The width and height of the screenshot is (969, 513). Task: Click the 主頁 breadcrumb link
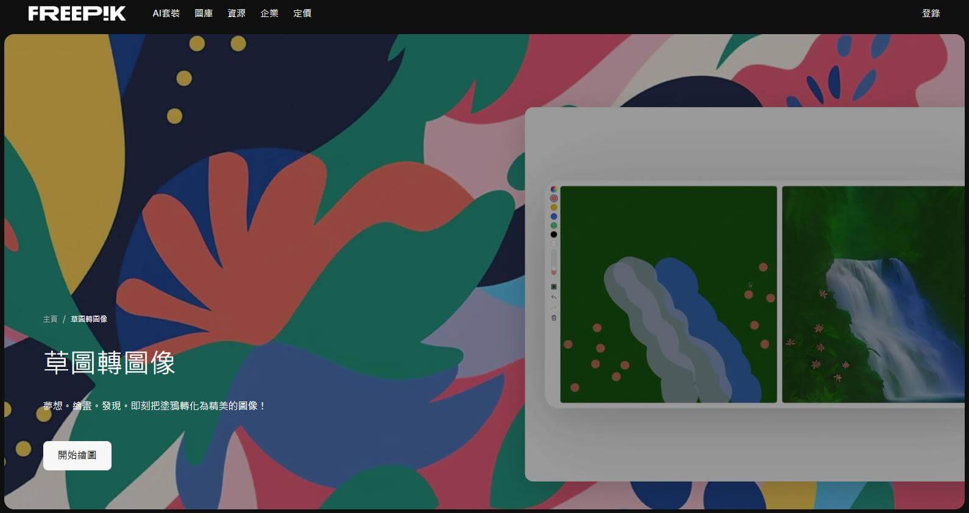tap(50, 319)
